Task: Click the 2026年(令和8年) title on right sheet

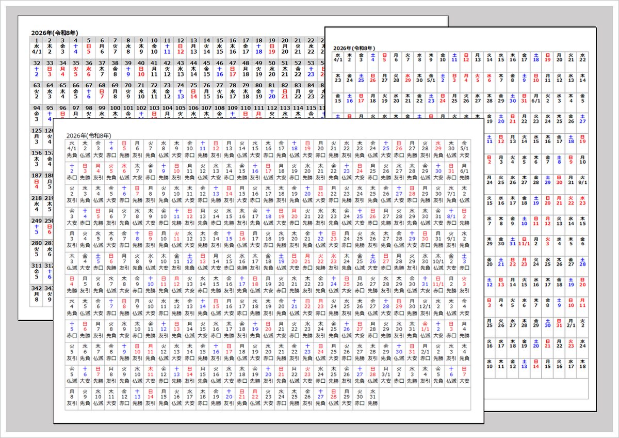Action: pyautogui.click(x=354, y=48)
